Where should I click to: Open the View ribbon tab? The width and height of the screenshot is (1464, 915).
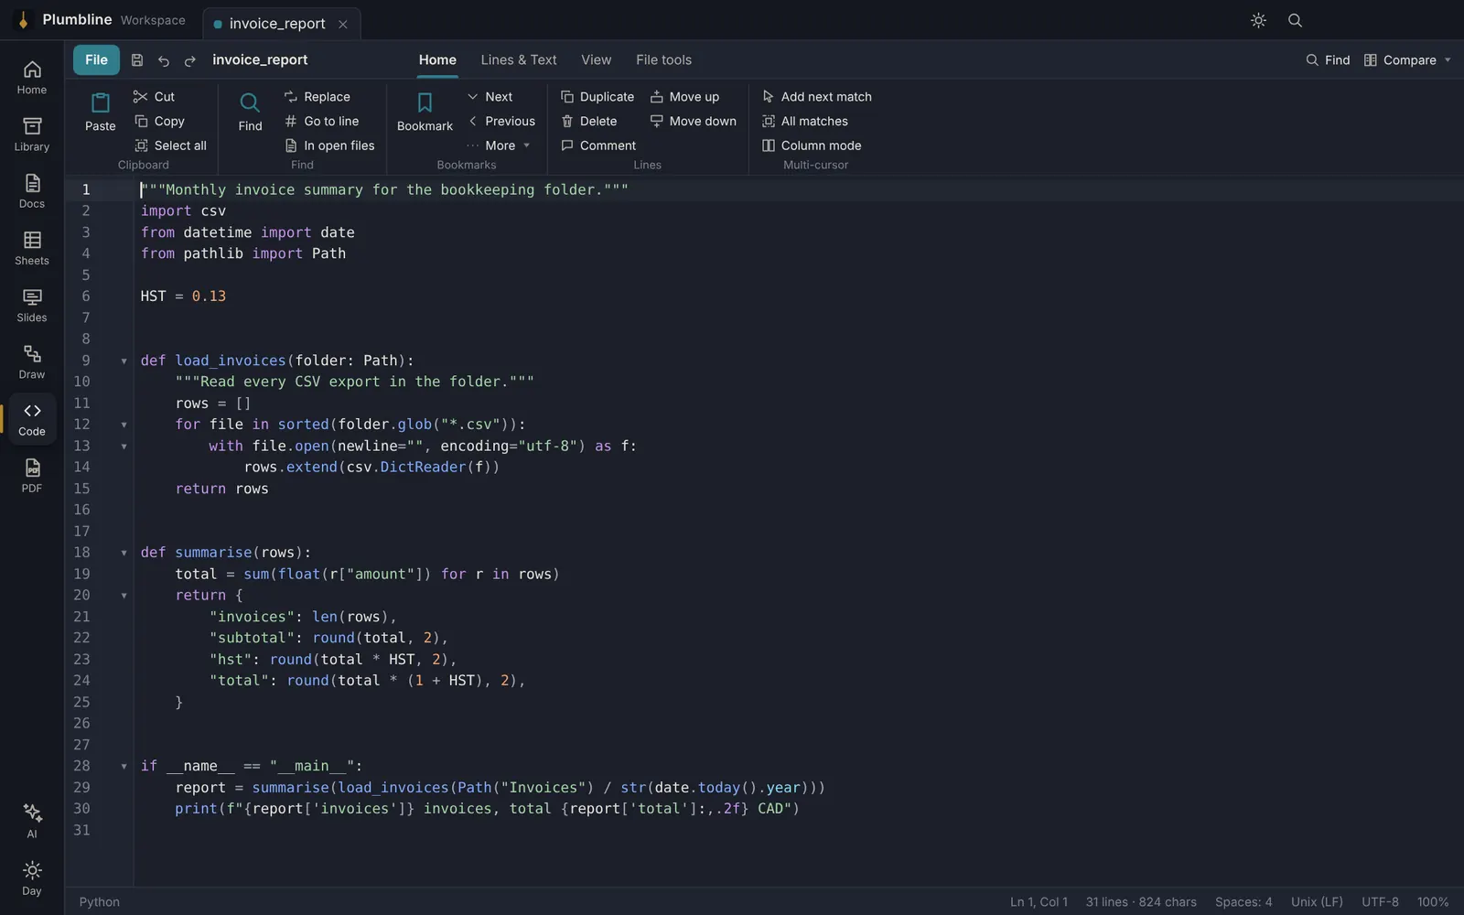[x=596, y=60]
